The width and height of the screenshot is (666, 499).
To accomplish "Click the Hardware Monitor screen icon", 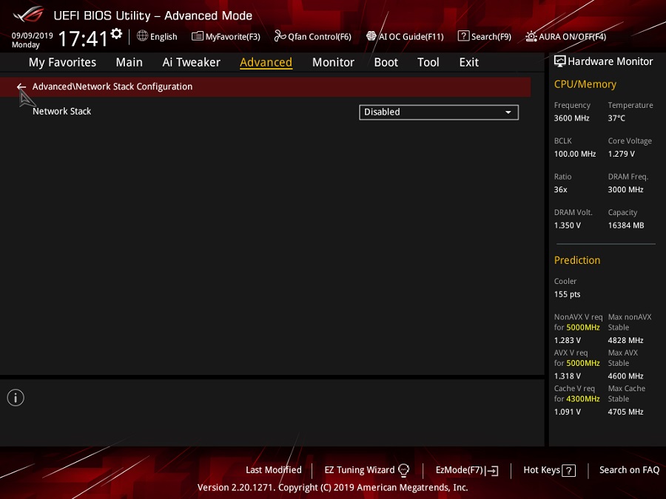I will [x=560, y=61].
